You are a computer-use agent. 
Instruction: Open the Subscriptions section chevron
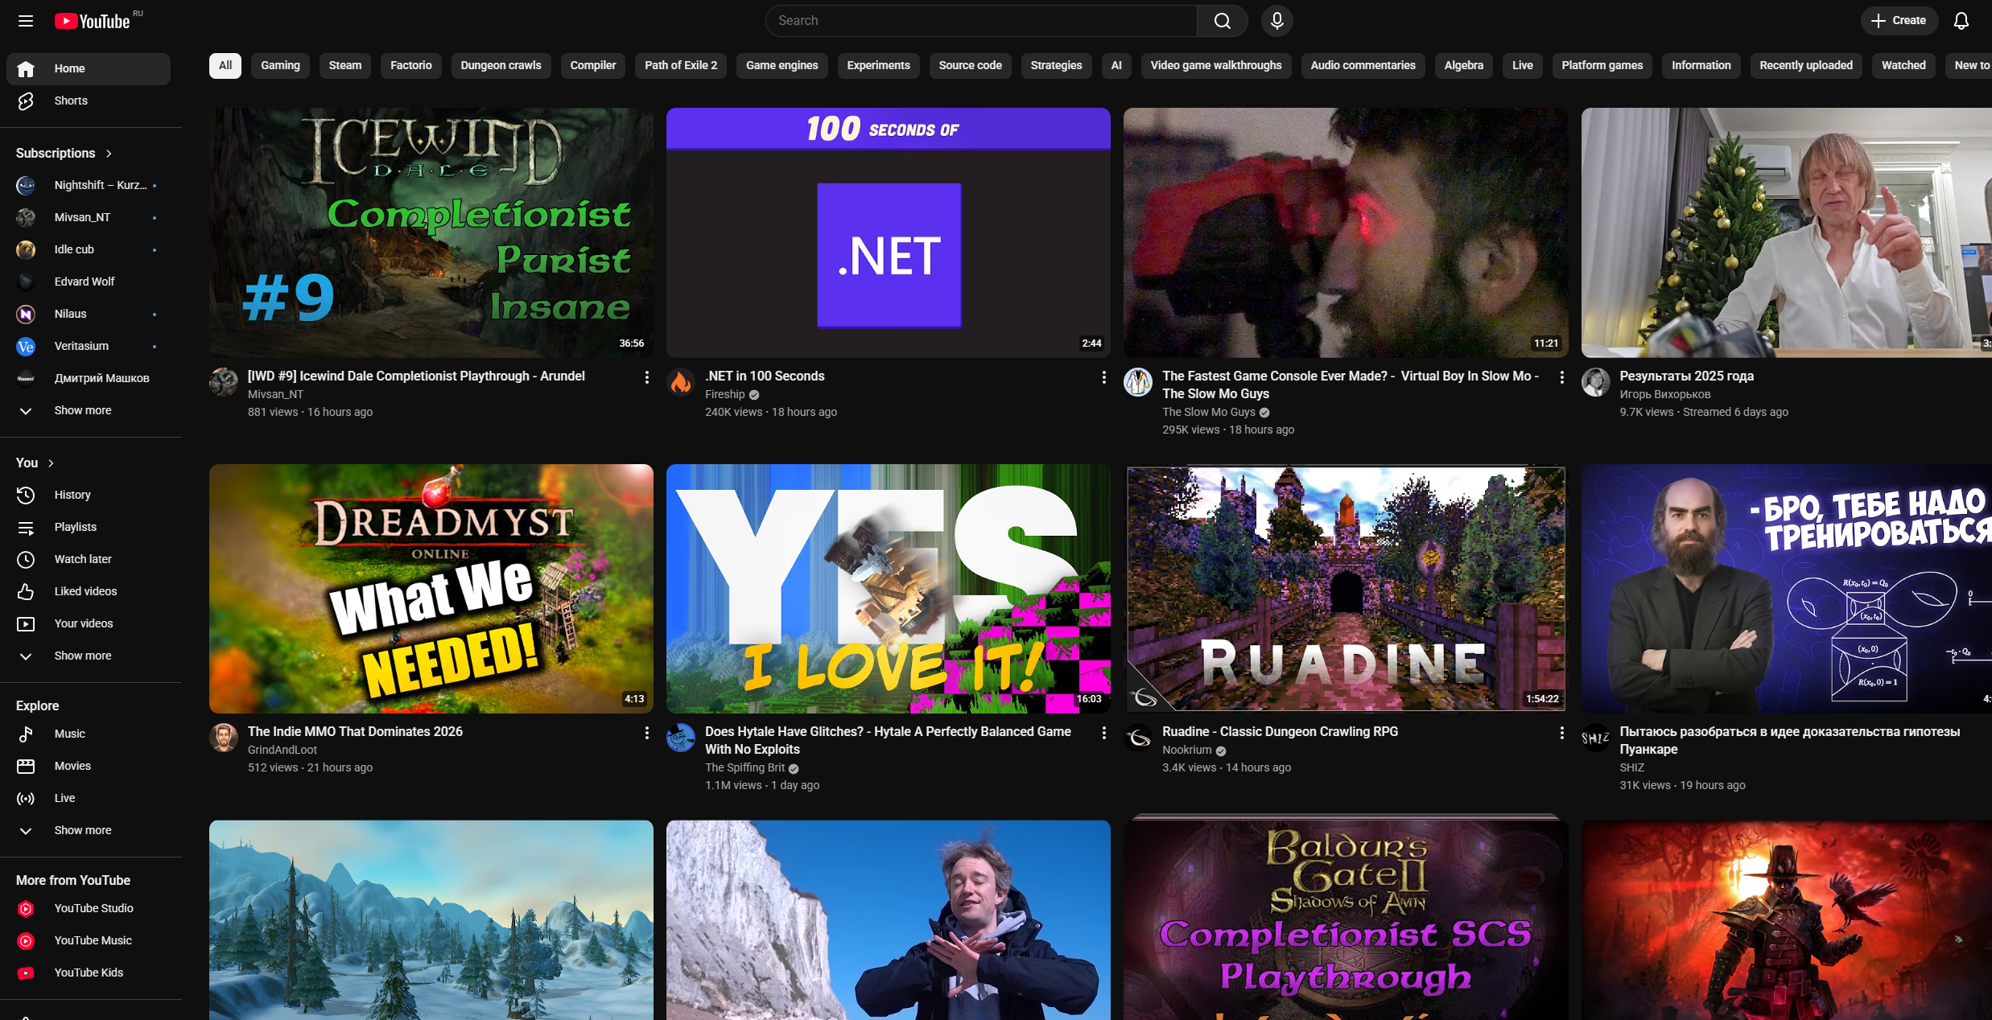click(x=109, y=153)
